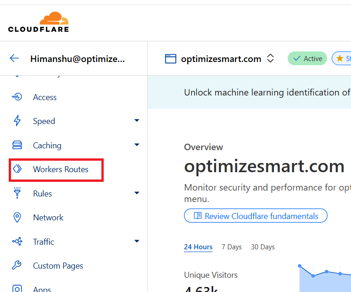The height and width of the screenshot is (292, 351).
Task: Click the Access sidebar icon
Action: point(17,97)
